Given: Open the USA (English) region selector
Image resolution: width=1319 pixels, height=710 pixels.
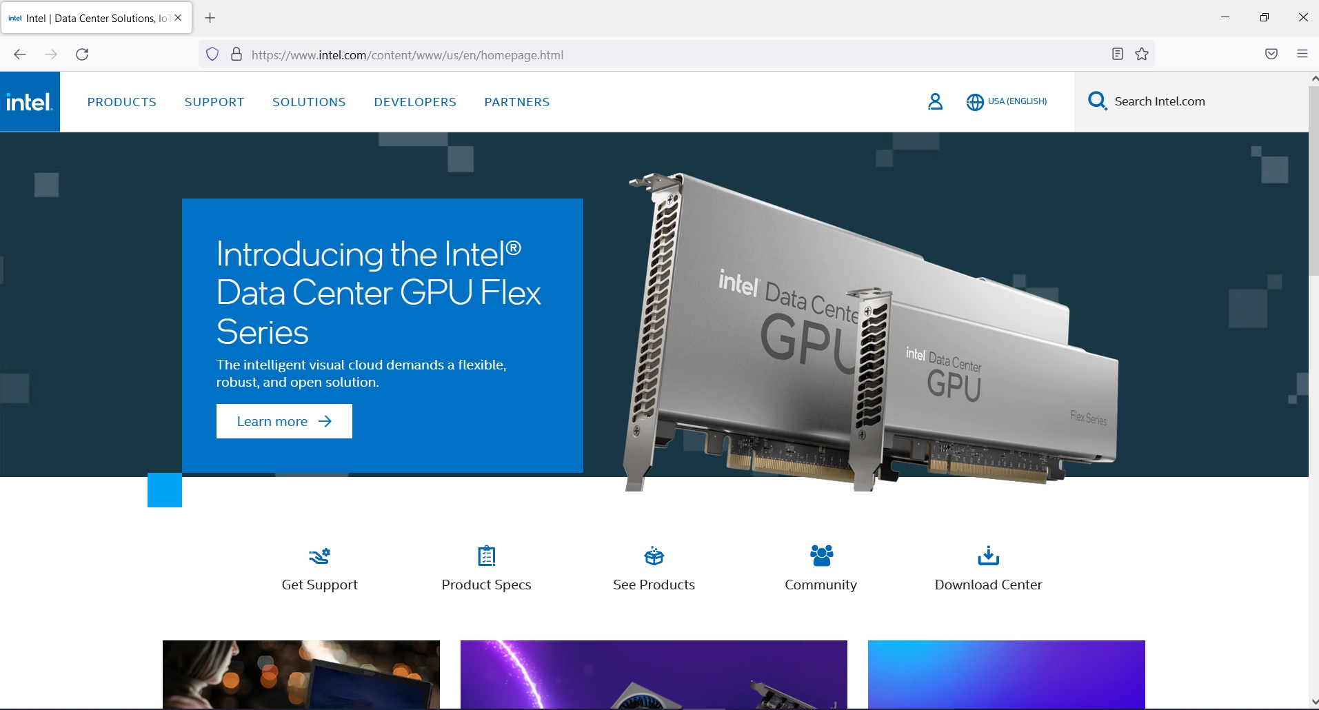Looking at the screenshot, I should coord(1006,101).
